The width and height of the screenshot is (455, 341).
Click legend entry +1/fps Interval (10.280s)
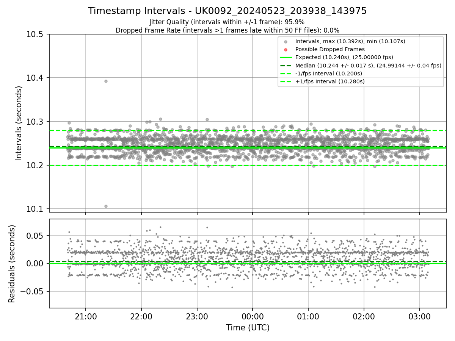[329, 81]
